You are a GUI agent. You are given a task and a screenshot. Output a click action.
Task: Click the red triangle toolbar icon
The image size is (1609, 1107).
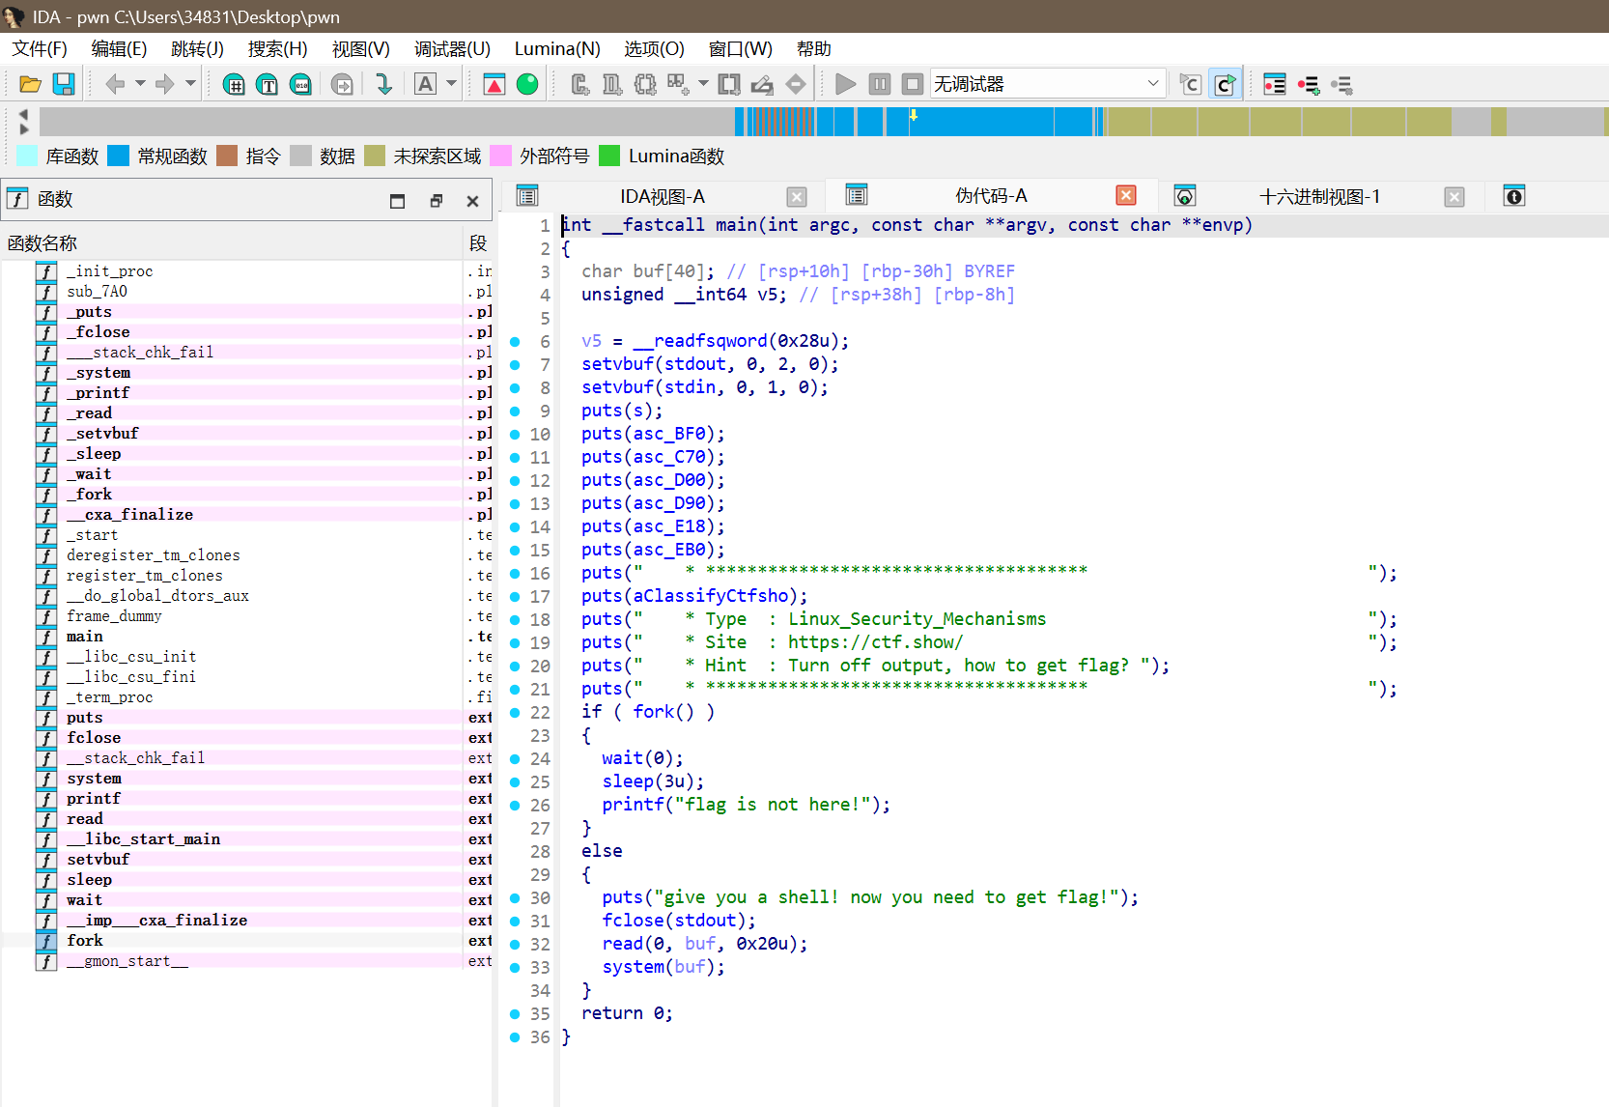pyautogui.click(x=494, y=84)
